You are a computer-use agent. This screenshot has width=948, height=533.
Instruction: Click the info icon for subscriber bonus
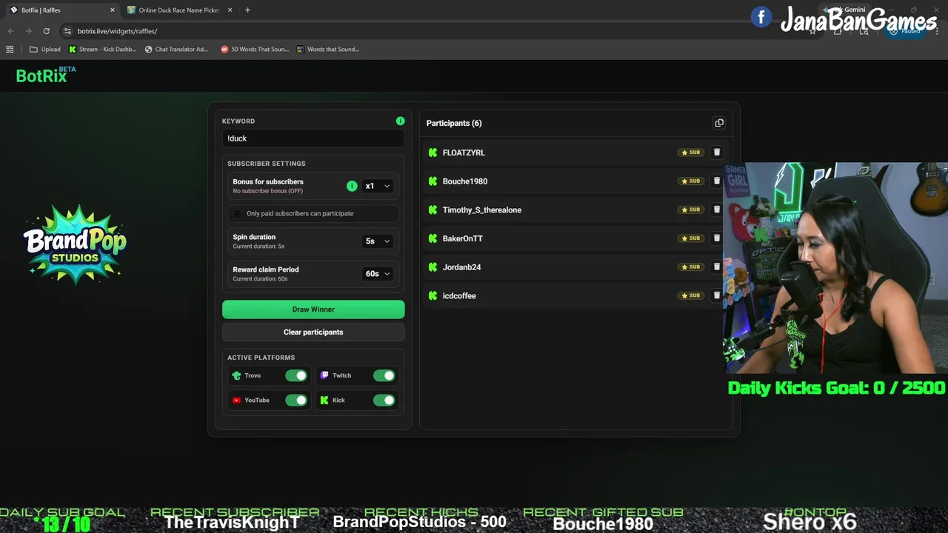[352, 186]
